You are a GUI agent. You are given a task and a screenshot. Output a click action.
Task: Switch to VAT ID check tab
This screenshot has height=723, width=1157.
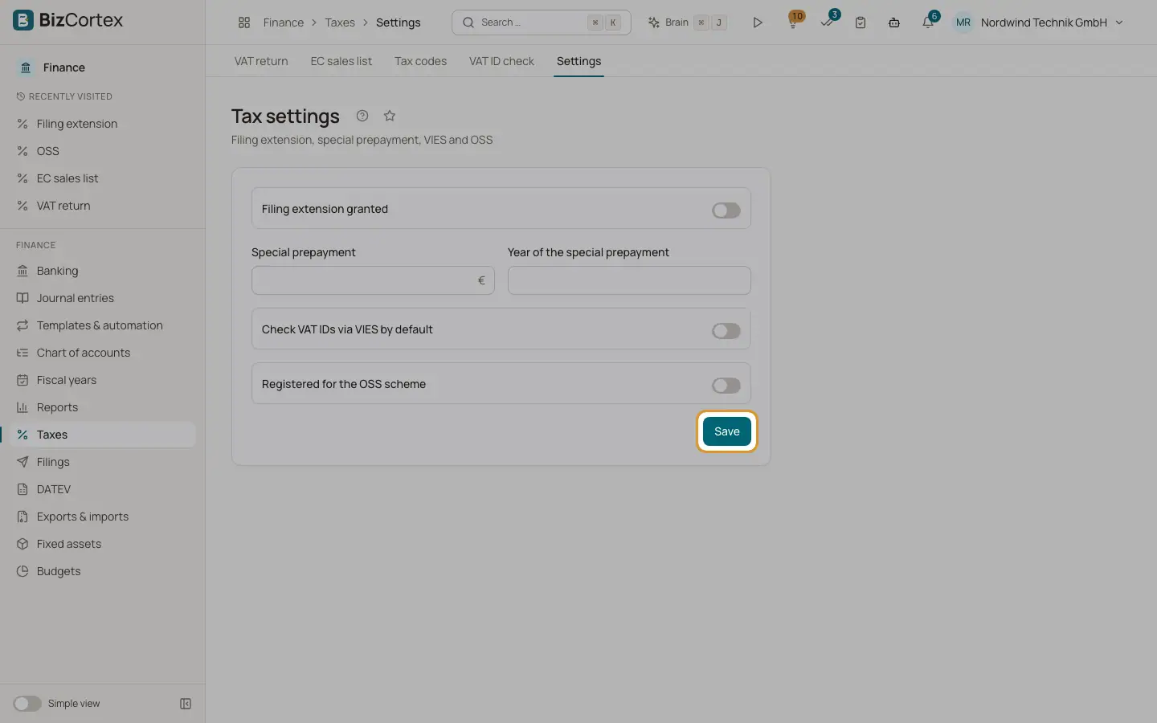(501, 61)
